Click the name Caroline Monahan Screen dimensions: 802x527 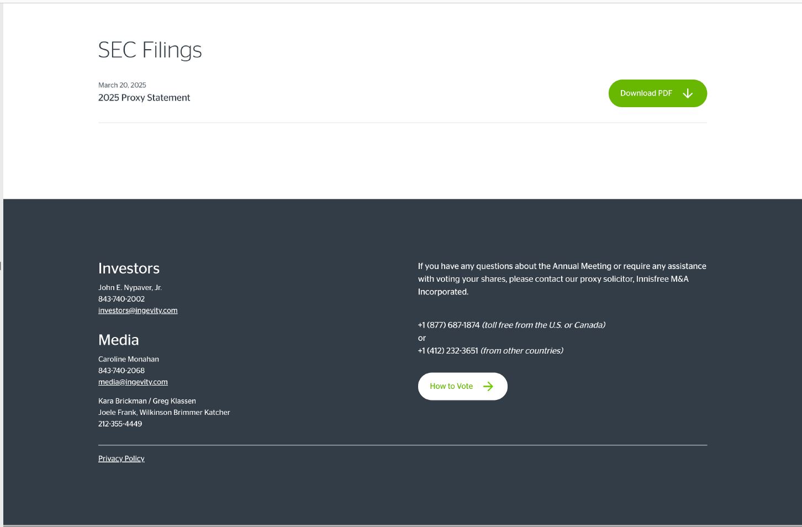[x=129, y=359]
